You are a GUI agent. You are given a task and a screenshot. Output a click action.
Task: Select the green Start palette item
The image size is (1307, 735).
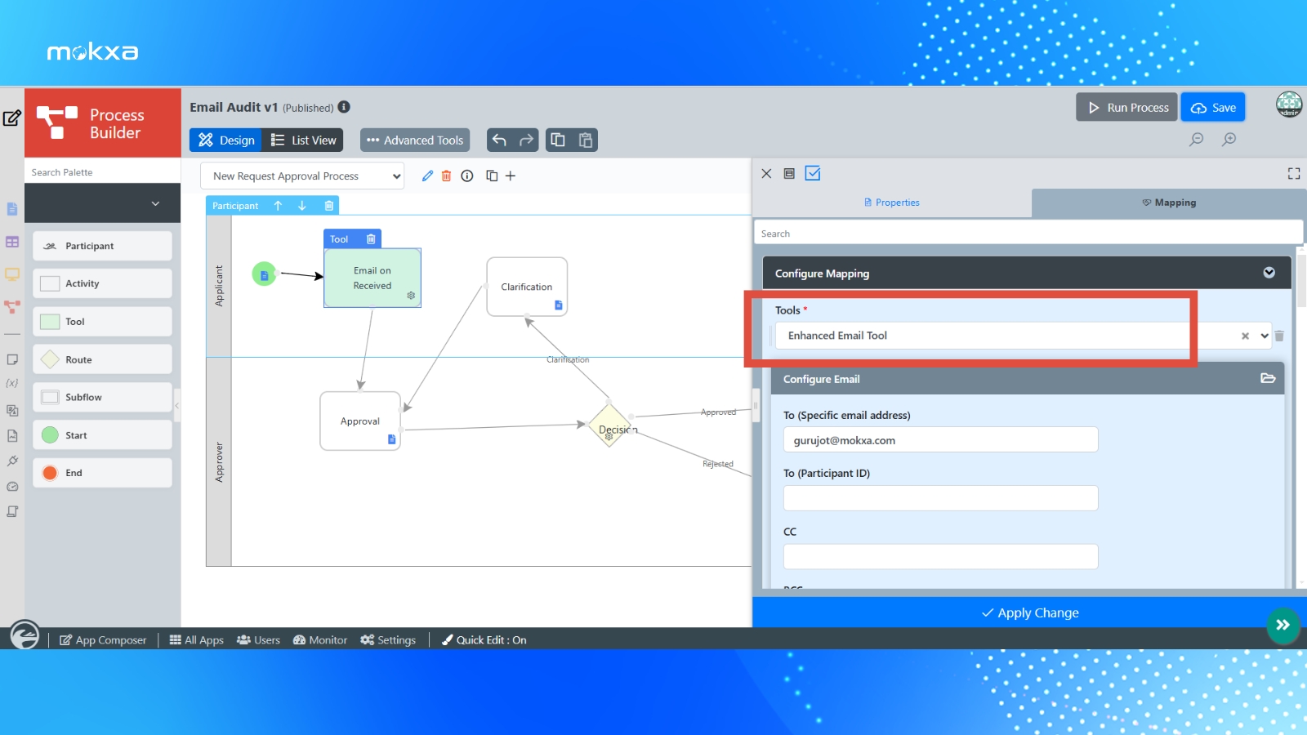102,435
